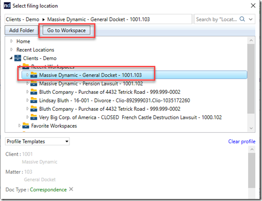Click the Client value 1001
The height and width of the screenshot is (201, 262).
(x=27, y=154)
